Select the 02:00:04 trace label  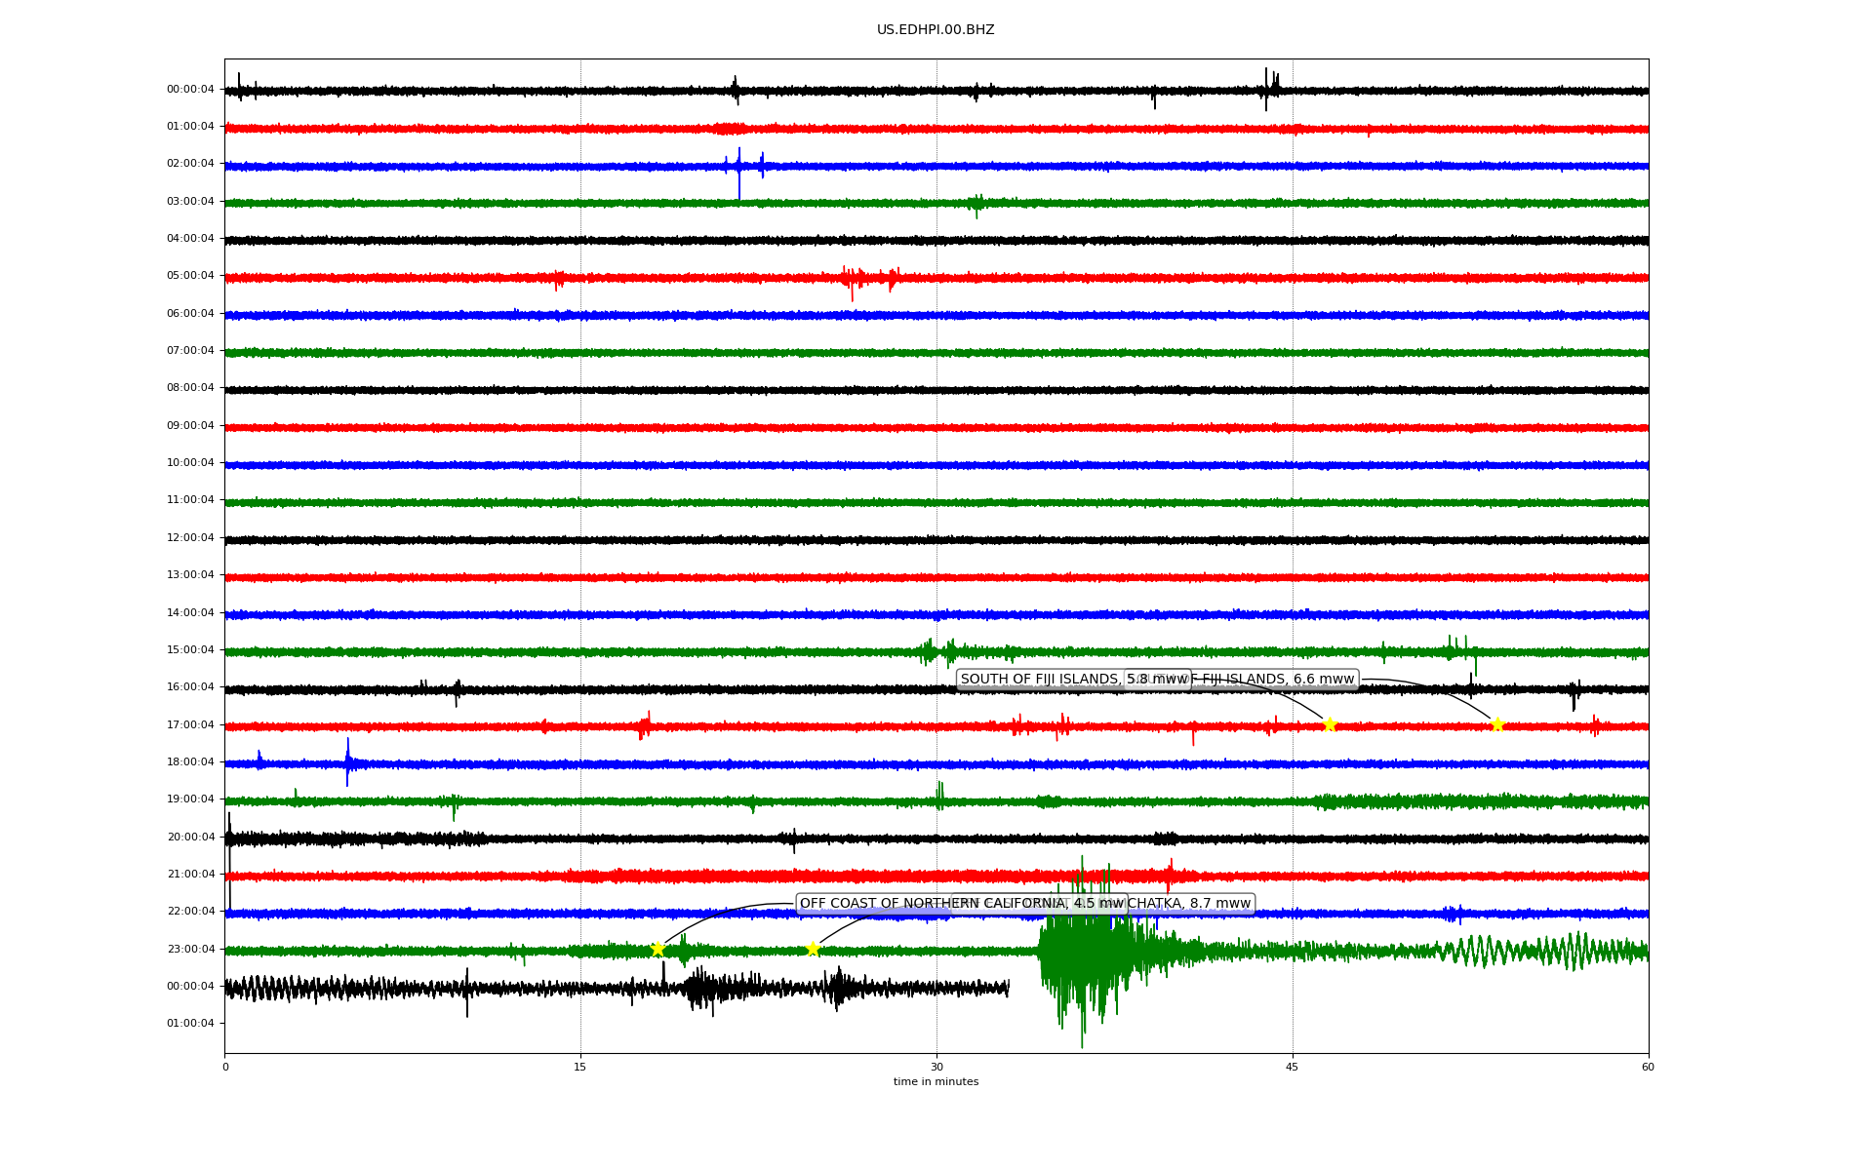point(190,164)
